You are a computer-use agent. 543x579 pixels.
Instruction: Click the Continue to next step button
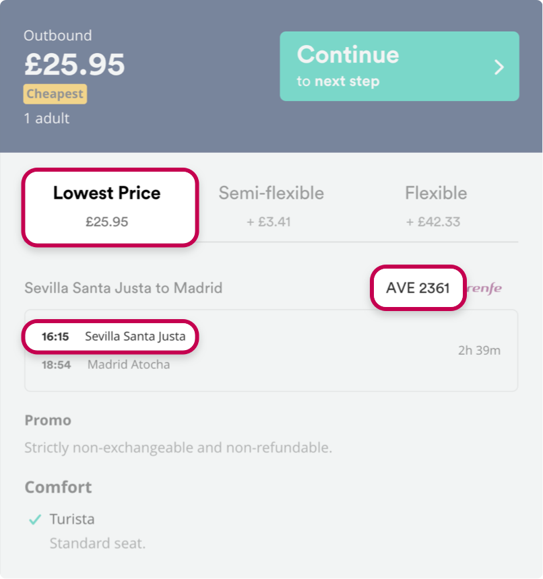[400, 66]
